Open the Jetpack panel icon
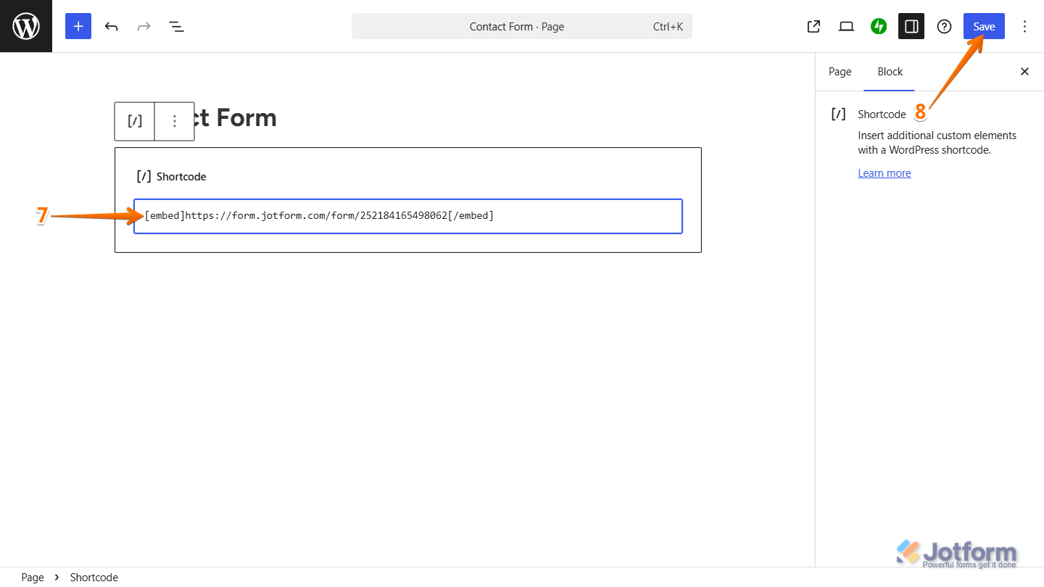The width and height of the screenshot is (1044, 587). 879,26
